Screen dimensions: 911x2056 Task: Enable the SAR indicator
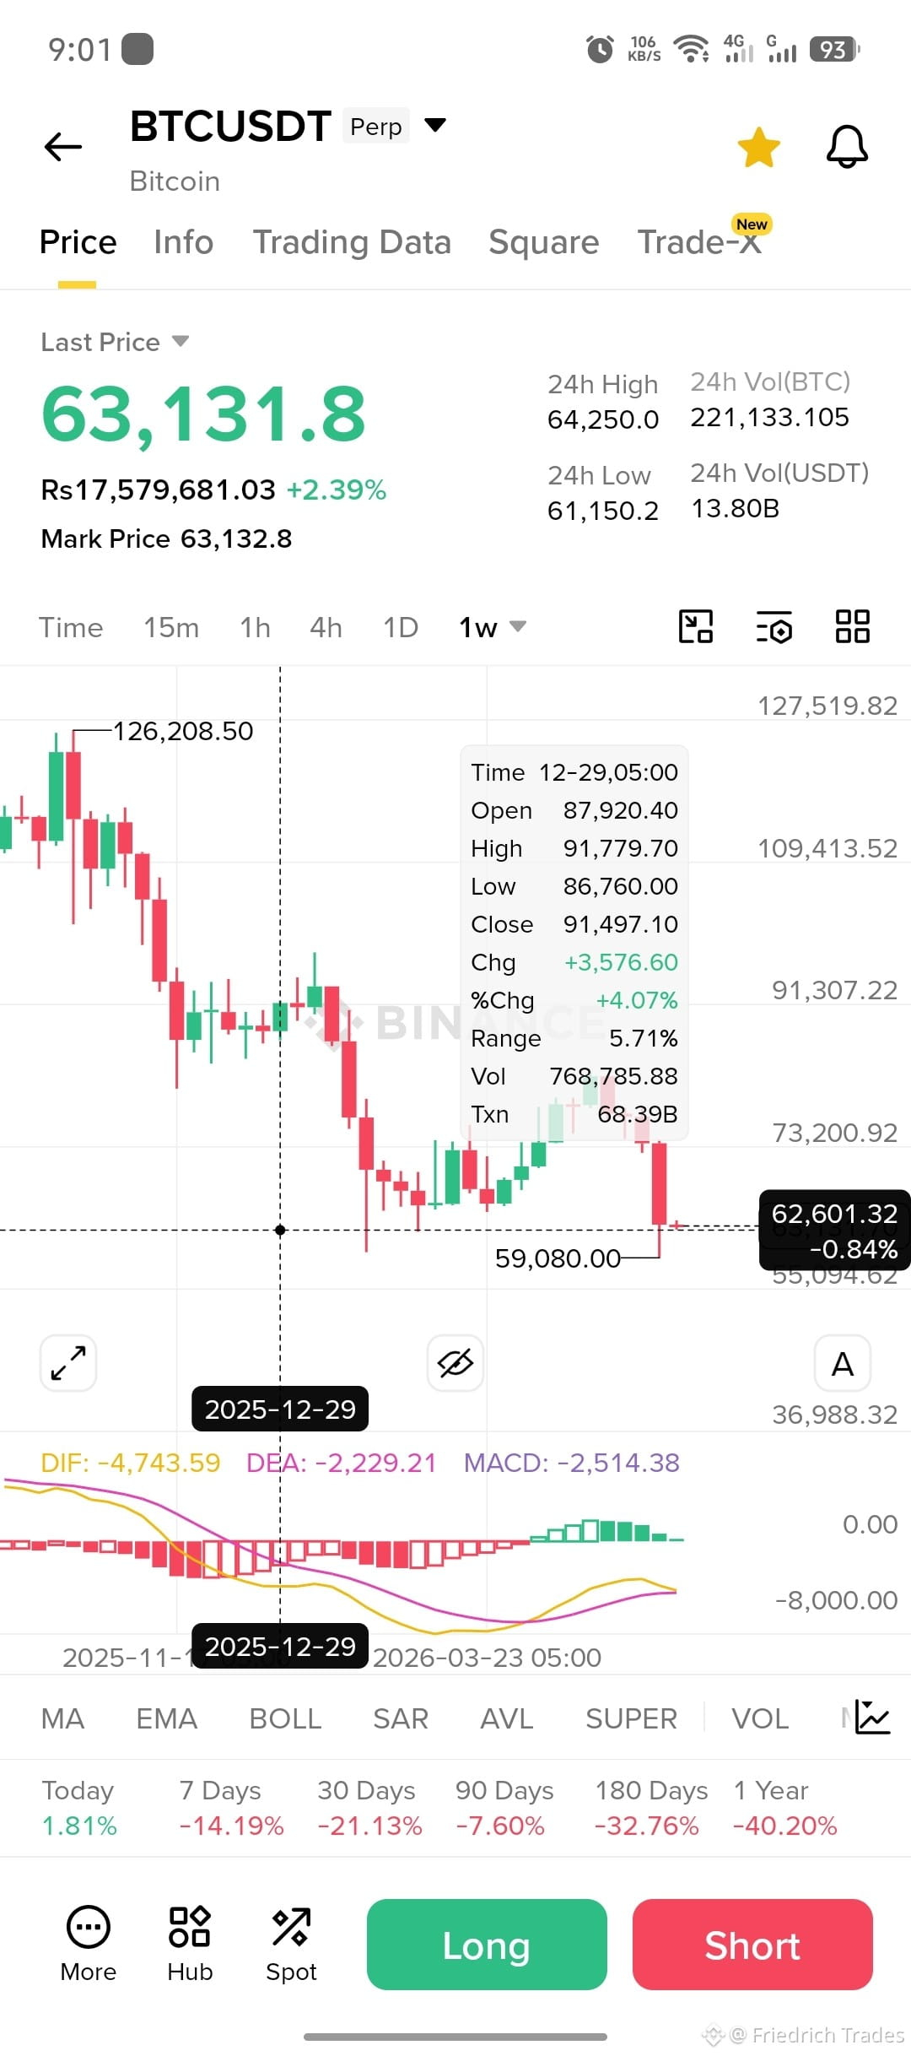401,1718
